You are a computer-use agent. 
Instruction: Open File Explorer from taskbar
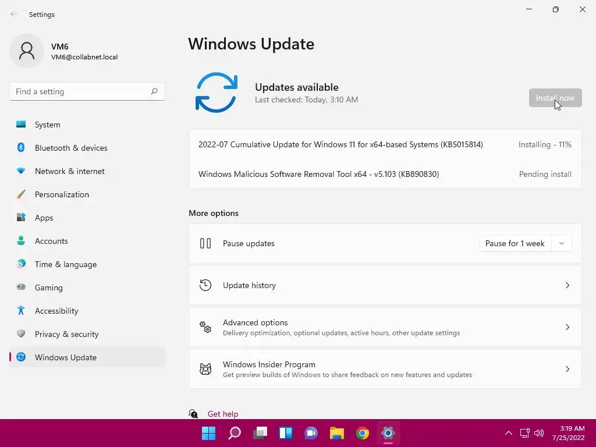point(337,433)
